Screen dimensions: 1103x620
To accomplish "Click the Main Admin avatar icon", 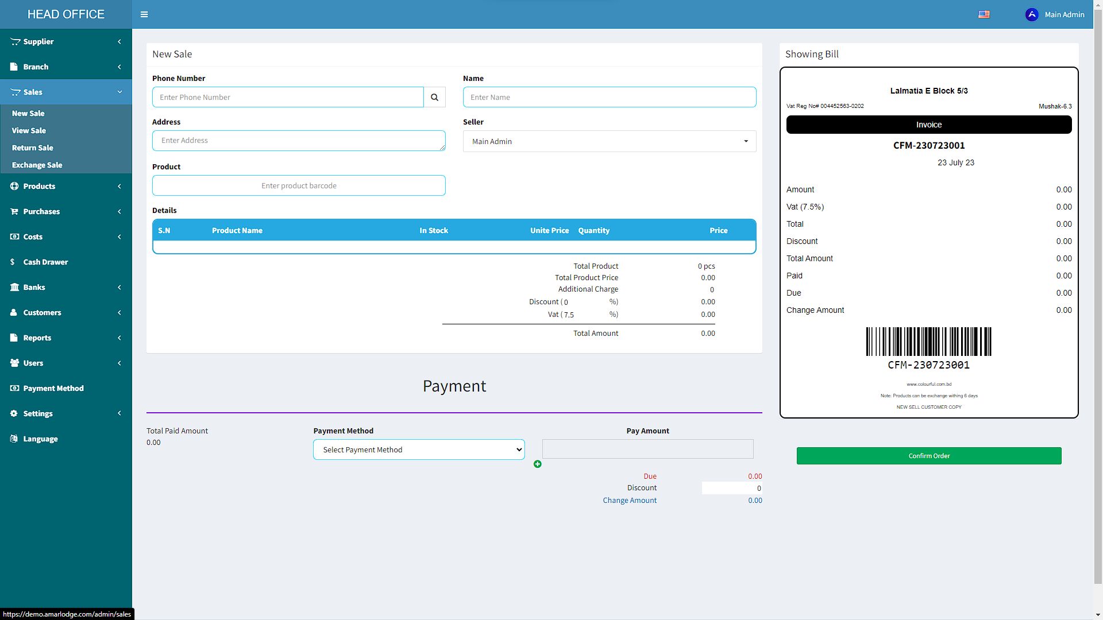I will [1031, 14].
